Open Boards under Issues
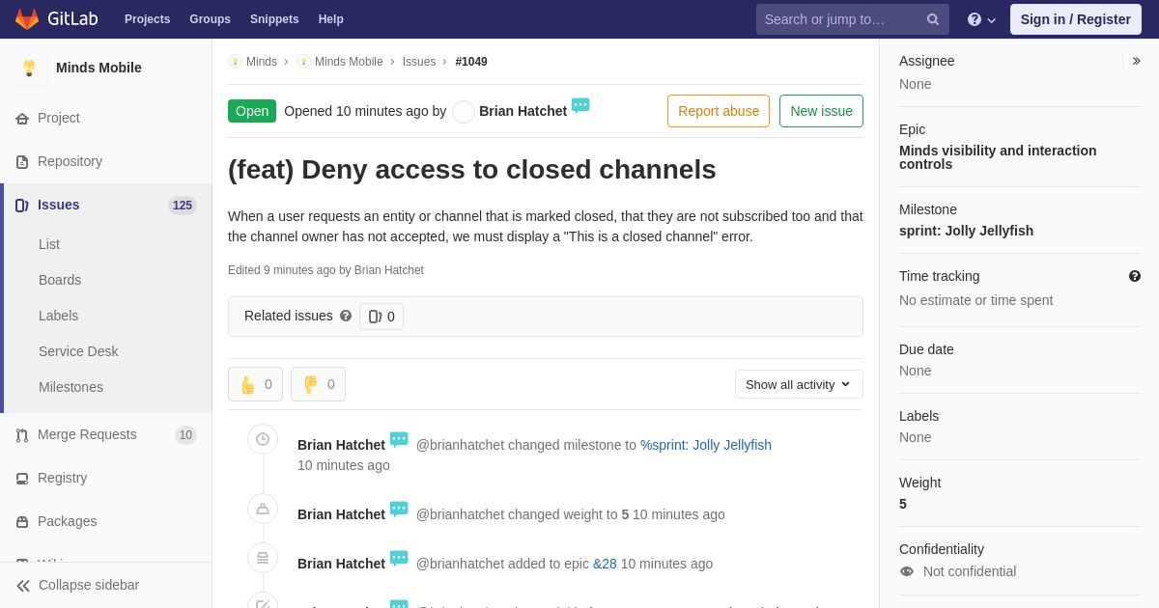The width and height of the screenshot is (1159, 608). coord(60,280)
